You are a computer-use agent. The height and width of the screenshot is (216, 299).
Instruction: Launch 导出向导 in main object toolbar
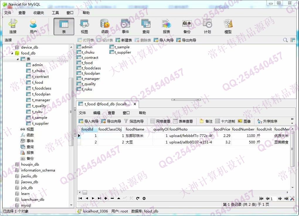tap(186, 40)
